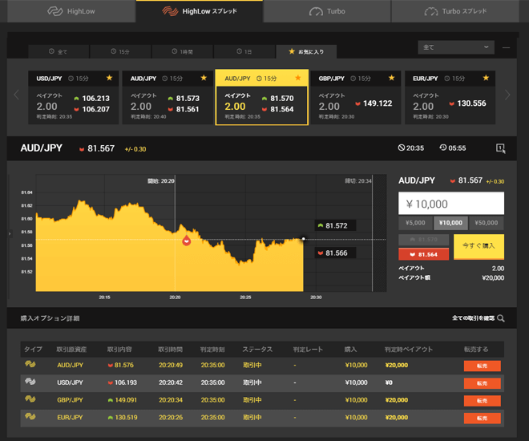529x441 pixels.
Task: Select the EUR/JPY 130.556 option card
Action: [450, 98]
